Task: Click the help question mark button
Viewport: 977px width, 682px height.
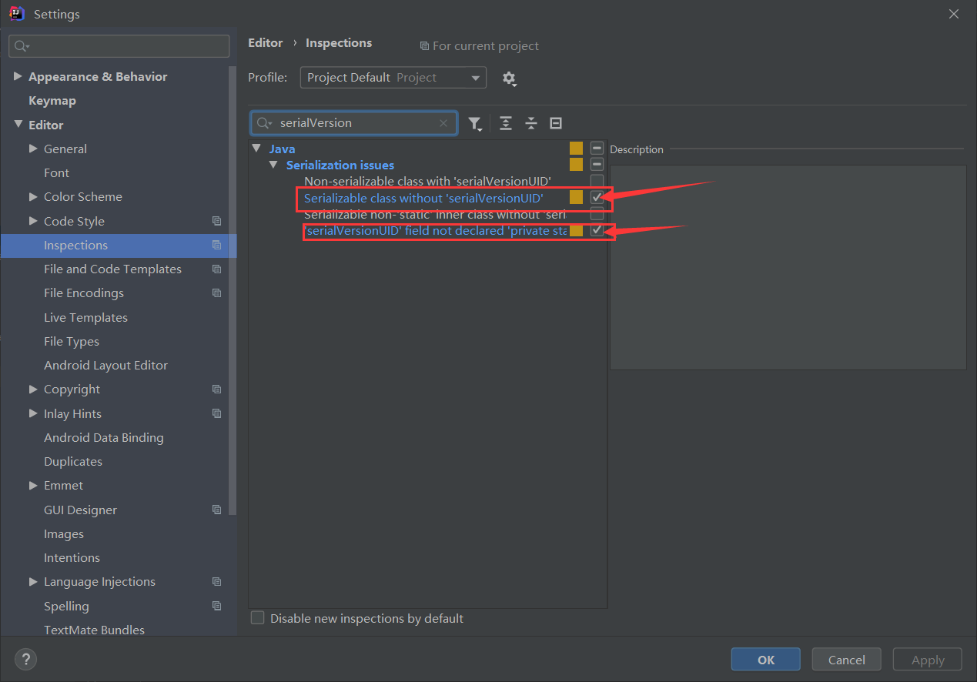Action: [x=25, y=659]
